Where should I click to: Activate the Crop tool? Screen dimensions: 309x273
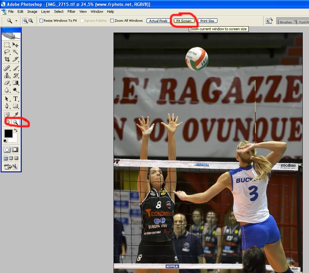coord(7,59)
